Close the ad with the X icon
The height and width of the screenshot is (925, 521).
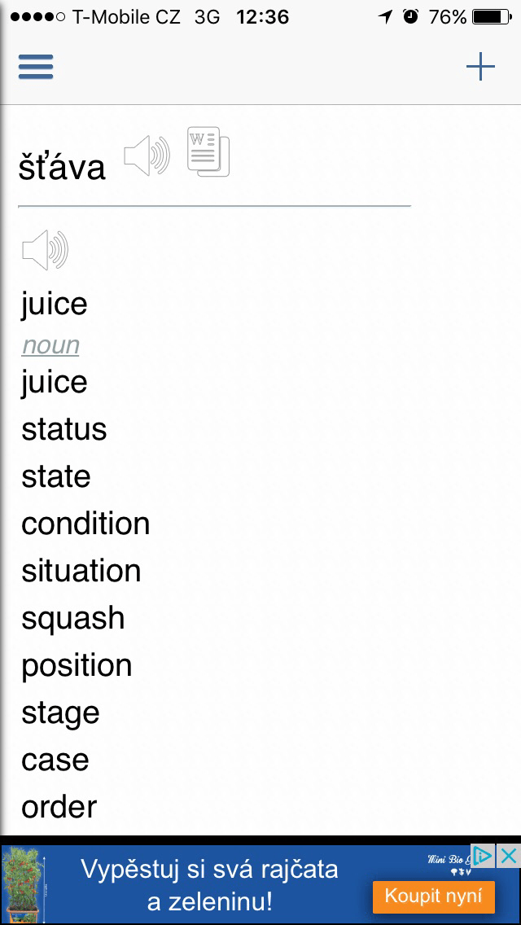(x=509, y=856)
